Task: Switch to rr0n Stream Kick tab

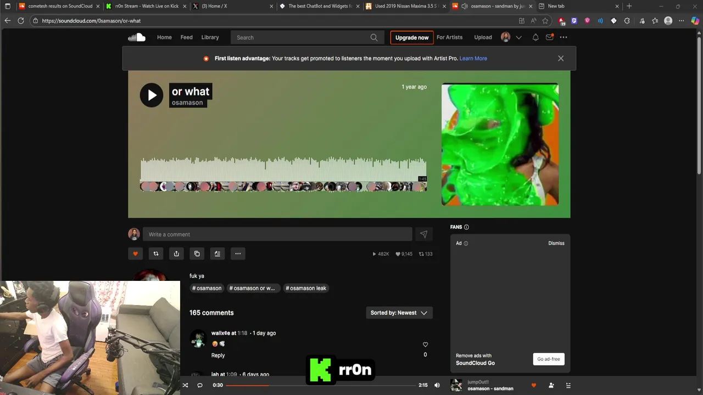Action: click(146, 6)
